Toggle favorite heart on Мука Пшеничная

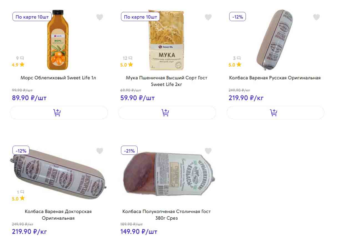[x=208, y=17]
